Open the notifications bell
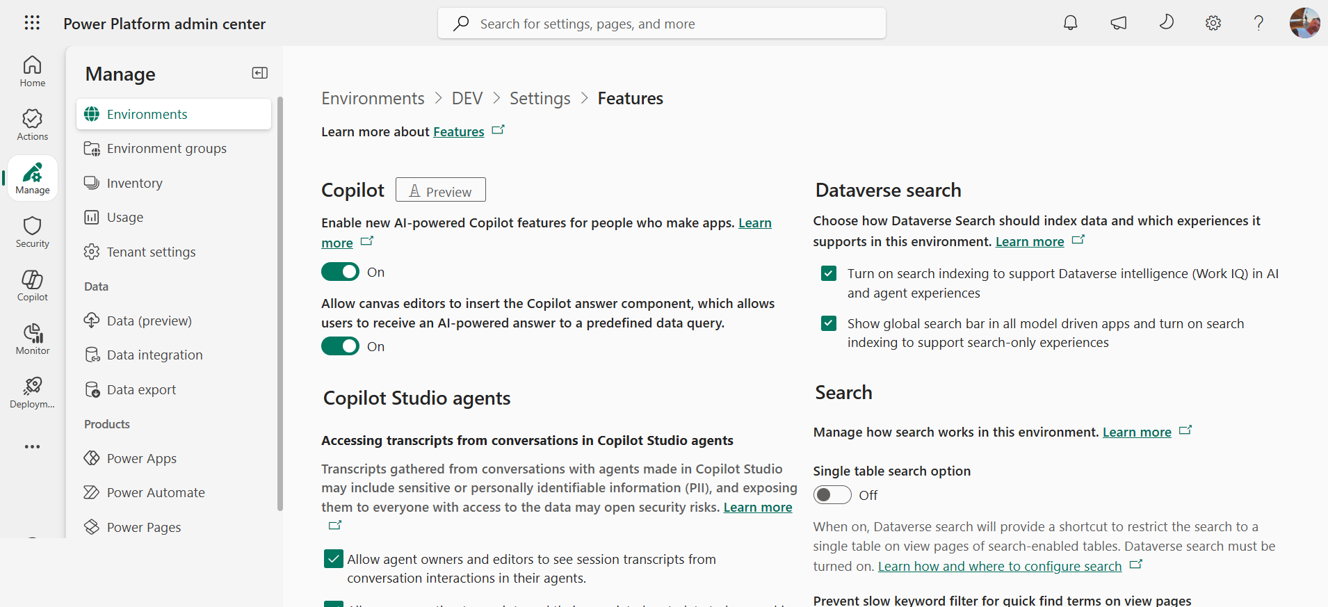 1071,23
